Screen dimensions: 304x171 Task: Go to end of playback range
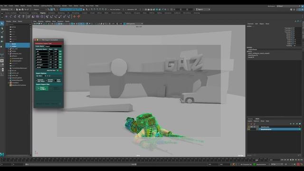[x=301, y=160]
